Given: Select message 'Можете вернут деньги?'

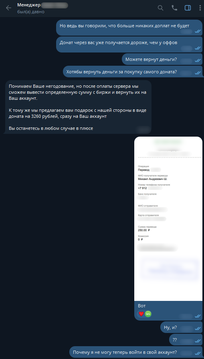Looking at the screenshot, I should coord(162,60).
